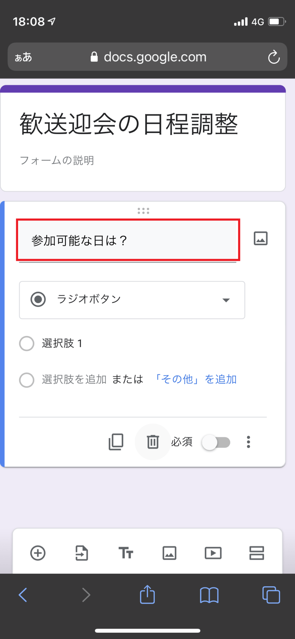Enable the 必須 (required) toggle

pos(216,442)
